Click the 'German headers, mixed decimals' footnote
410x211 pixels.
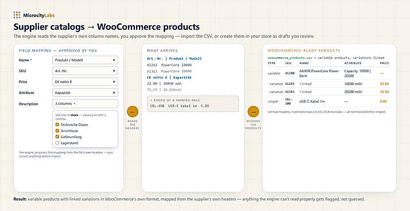tap(327, 112)
